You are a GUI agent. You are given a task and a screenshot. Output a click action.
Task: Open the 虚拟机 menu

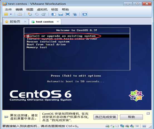tap(42, 9)
